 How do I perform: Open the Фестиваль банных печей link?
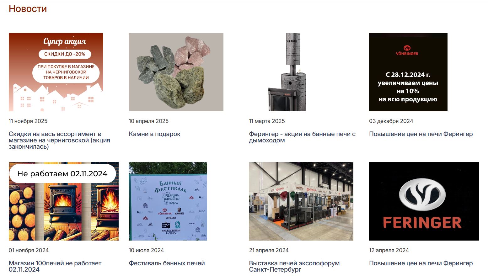[167, 263]
